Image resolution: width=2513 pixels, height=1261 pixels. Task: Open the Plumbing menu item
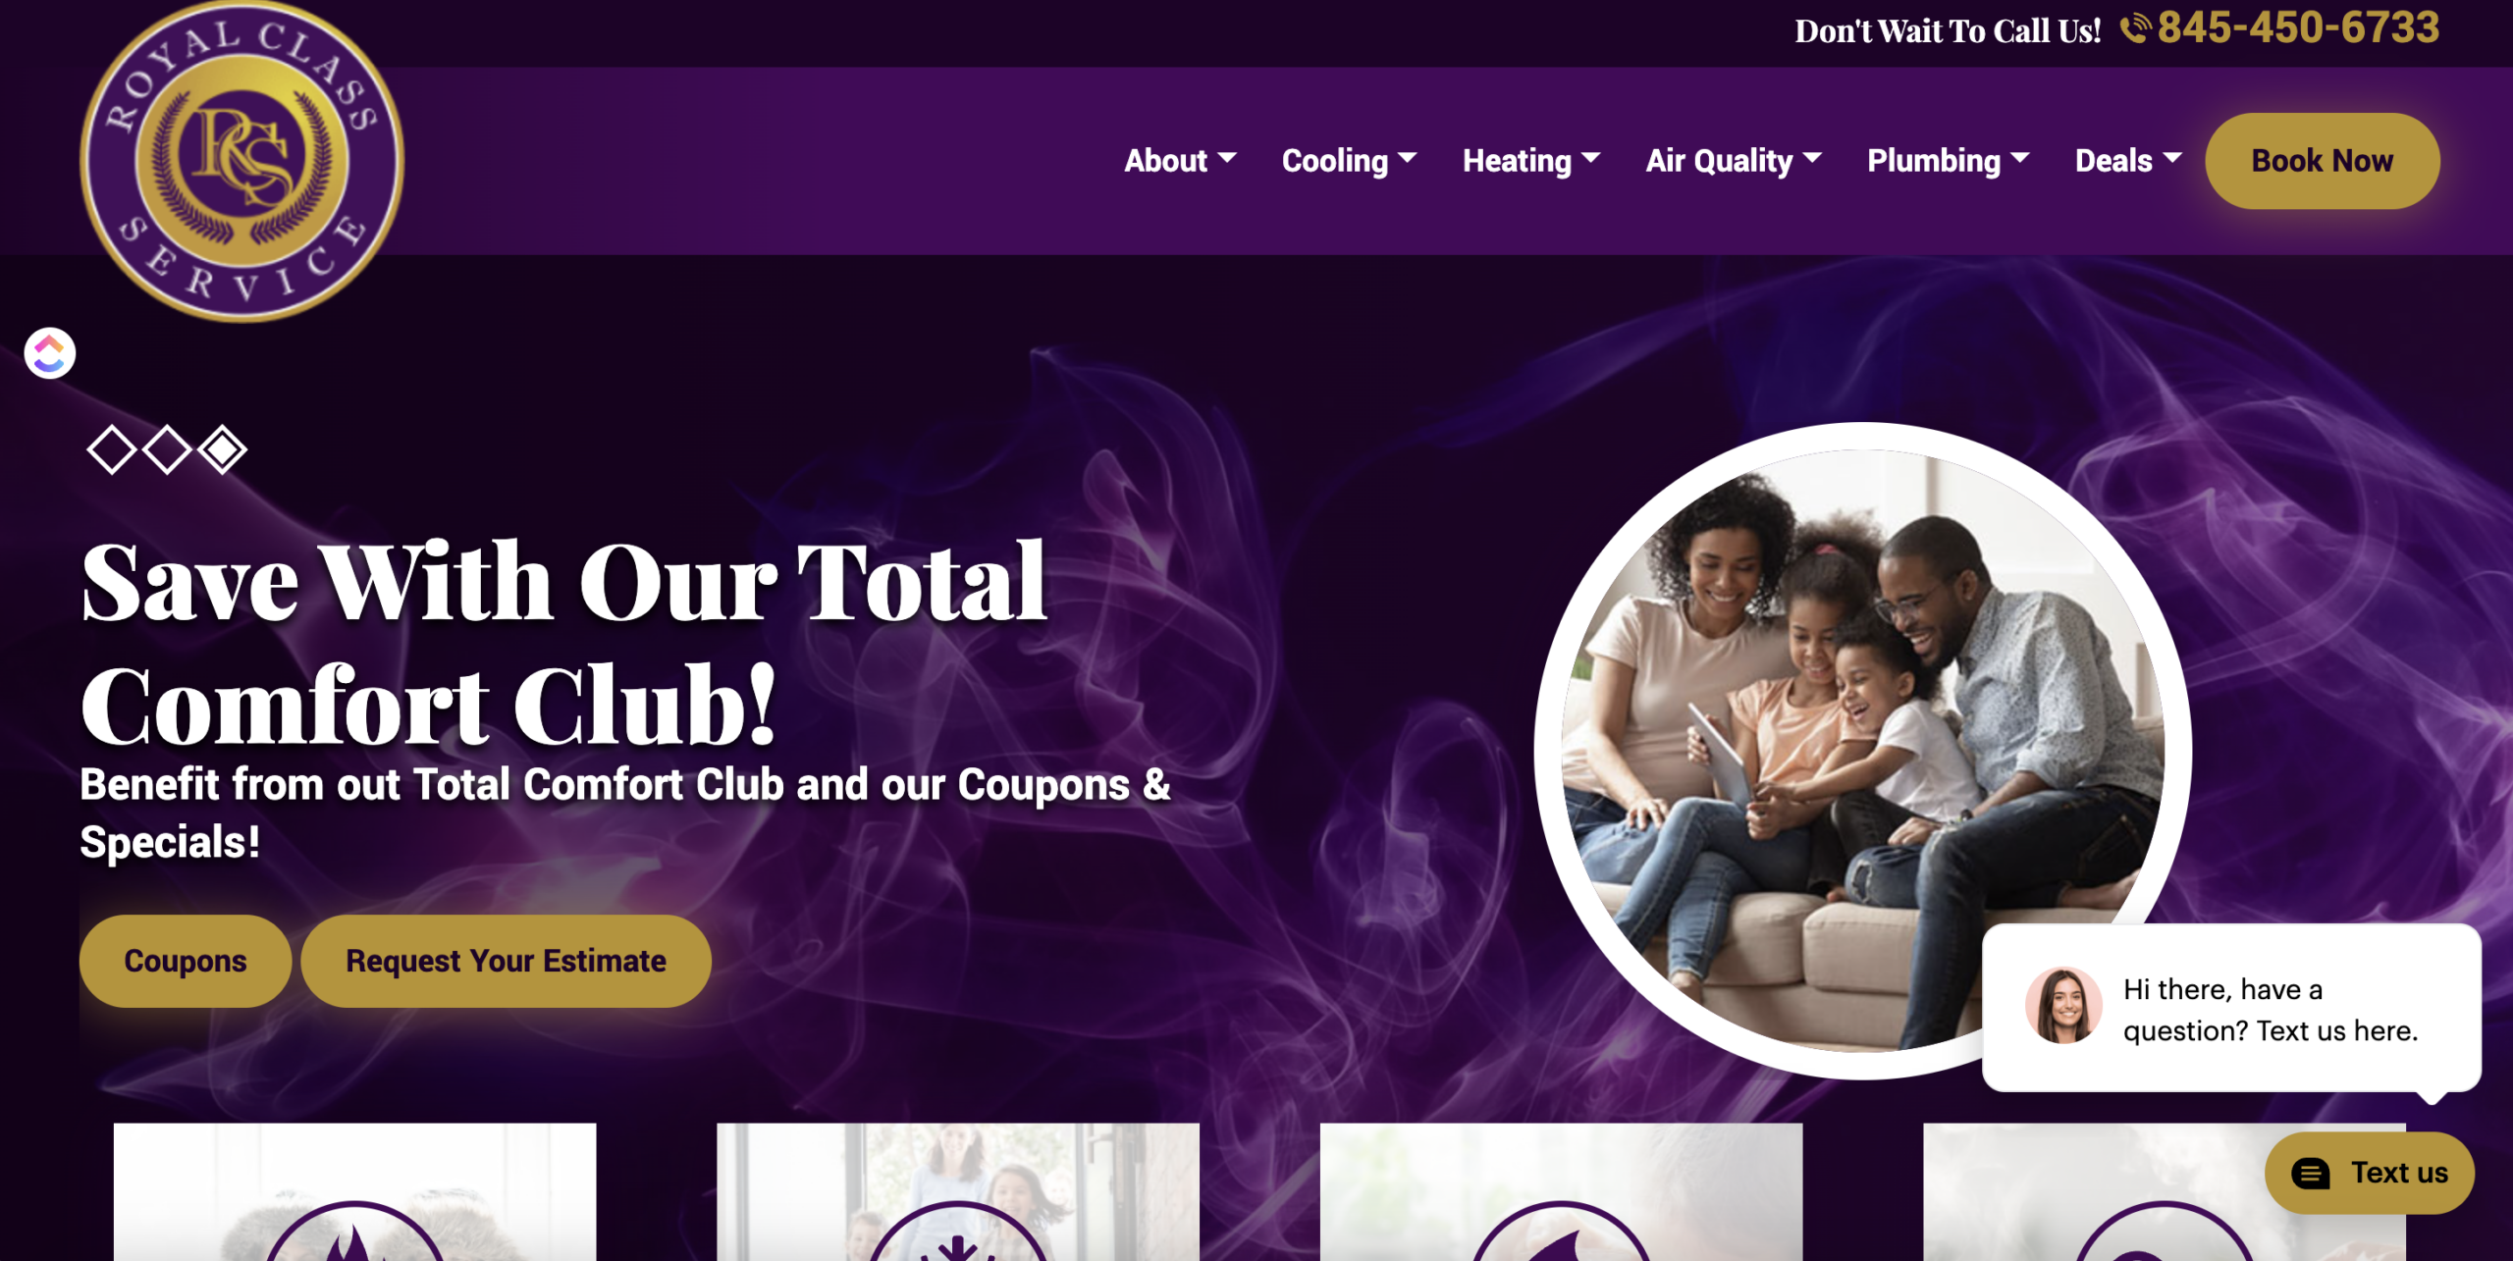pos(1949,160)
